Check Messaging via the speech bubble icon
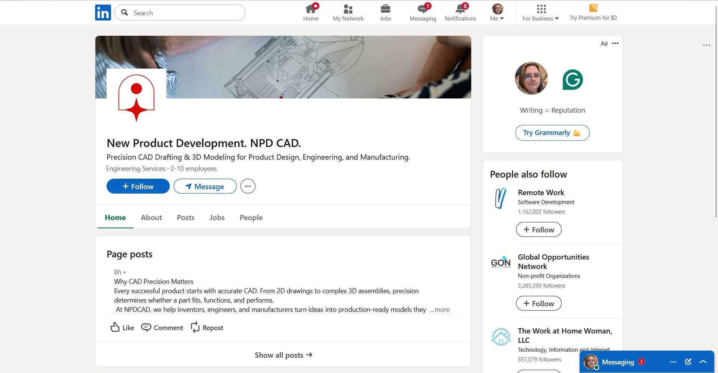Screen dimensions: 718x373 click(422, 9)
